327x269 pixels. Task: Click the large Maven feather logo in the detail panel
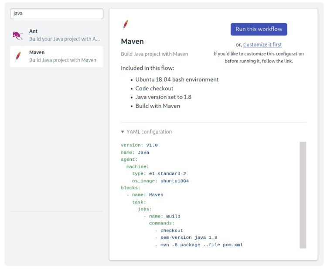tap(126, 25)
